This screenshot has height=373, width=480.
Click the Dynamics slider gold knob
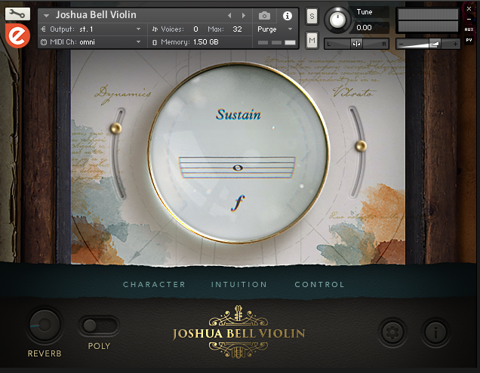pos(115,128)
